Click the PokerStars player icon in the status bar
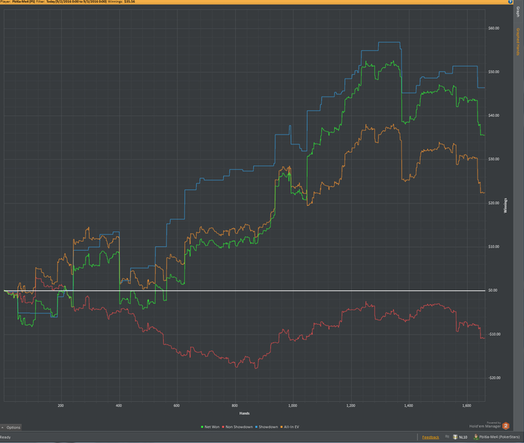This screenshot has width=524, height=443. click(x=476, y=437)
